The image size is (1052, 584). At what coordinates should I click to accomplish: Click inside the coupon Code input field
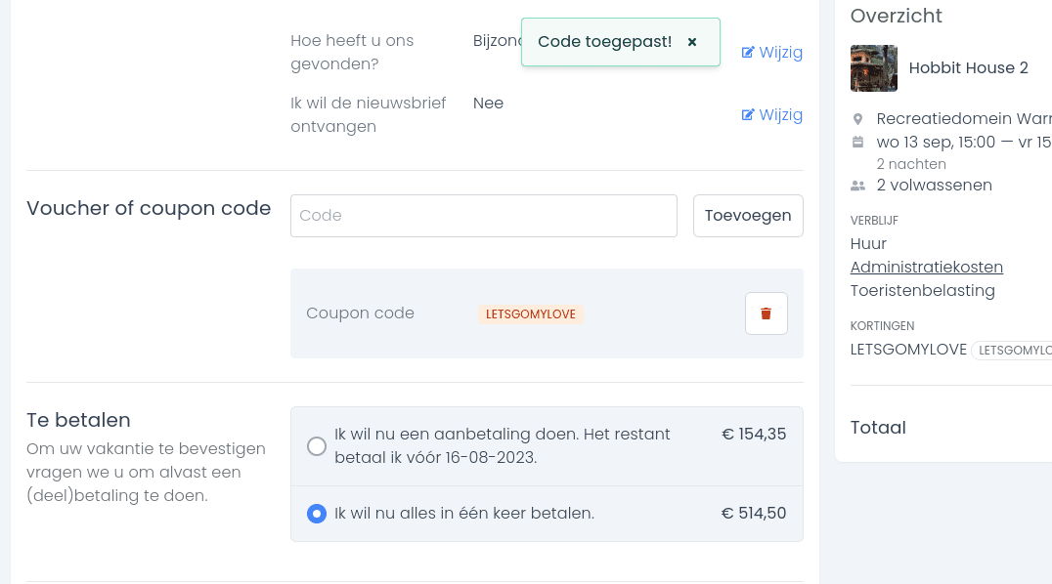484,216
